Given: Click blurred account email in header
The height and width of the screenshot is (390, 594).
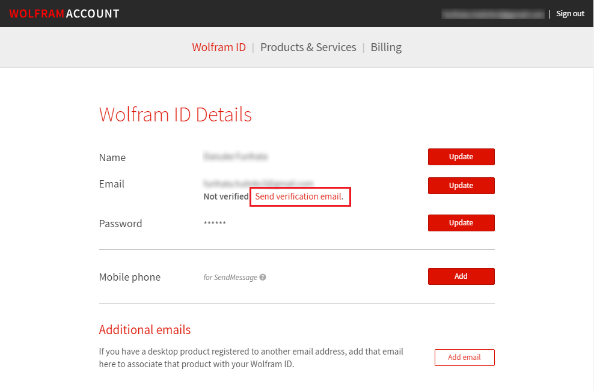Looking at the screenshot, I should 493,14.
